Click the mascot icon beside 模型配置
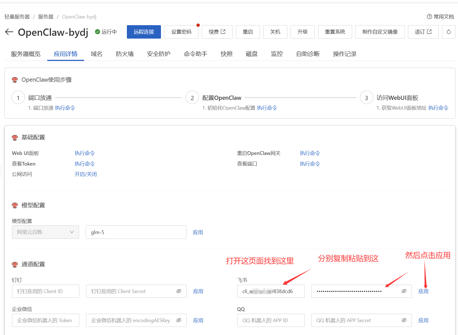The image size is (458, 335). [15, 205]
